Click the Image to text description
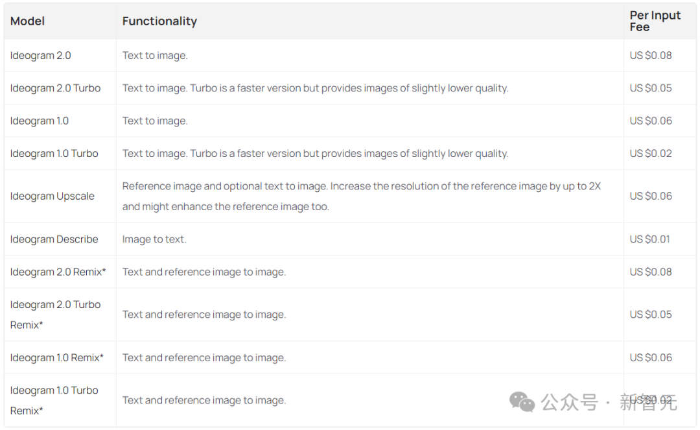 click(154, 239)
